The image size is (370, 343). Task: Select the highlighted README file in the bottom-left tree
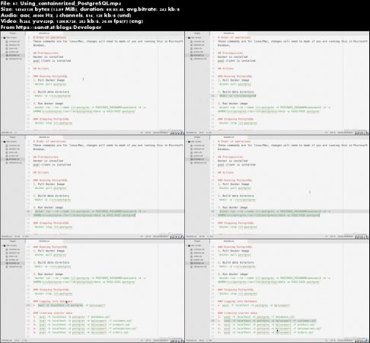pyautogui.click(x=13, y=263)
